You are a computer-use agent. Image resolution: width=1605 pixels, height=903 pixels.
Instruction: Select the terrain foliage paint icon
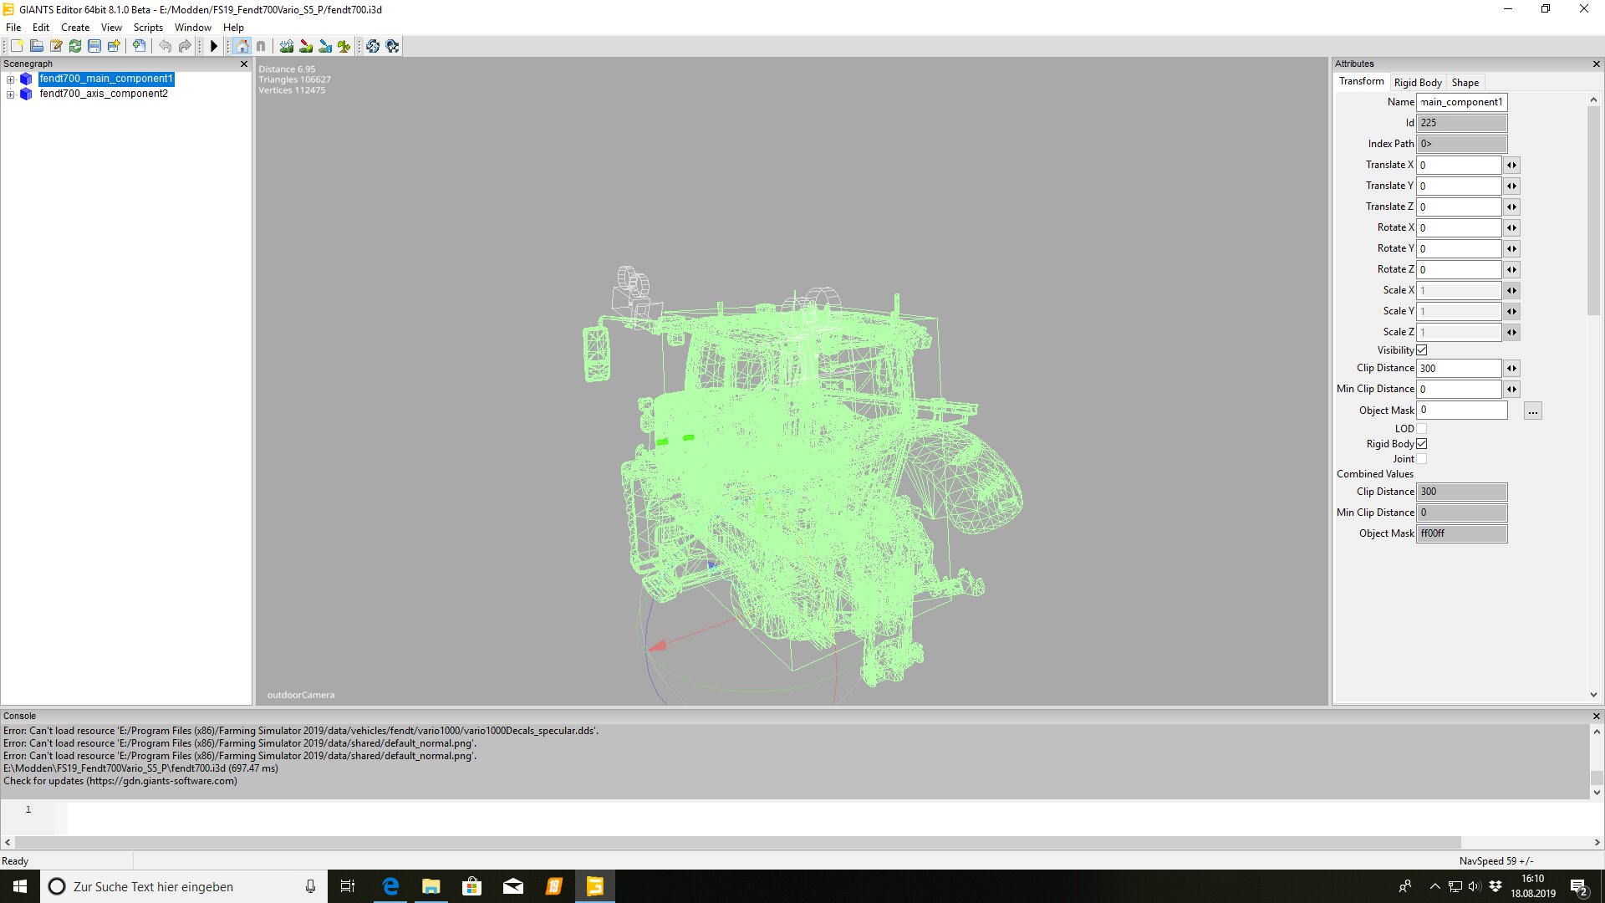coord(344,46)
